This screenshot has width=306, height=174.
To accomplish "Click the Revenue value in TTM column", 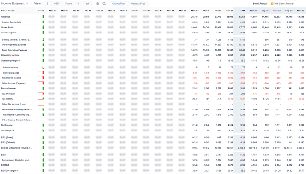I will click(241, 17).
